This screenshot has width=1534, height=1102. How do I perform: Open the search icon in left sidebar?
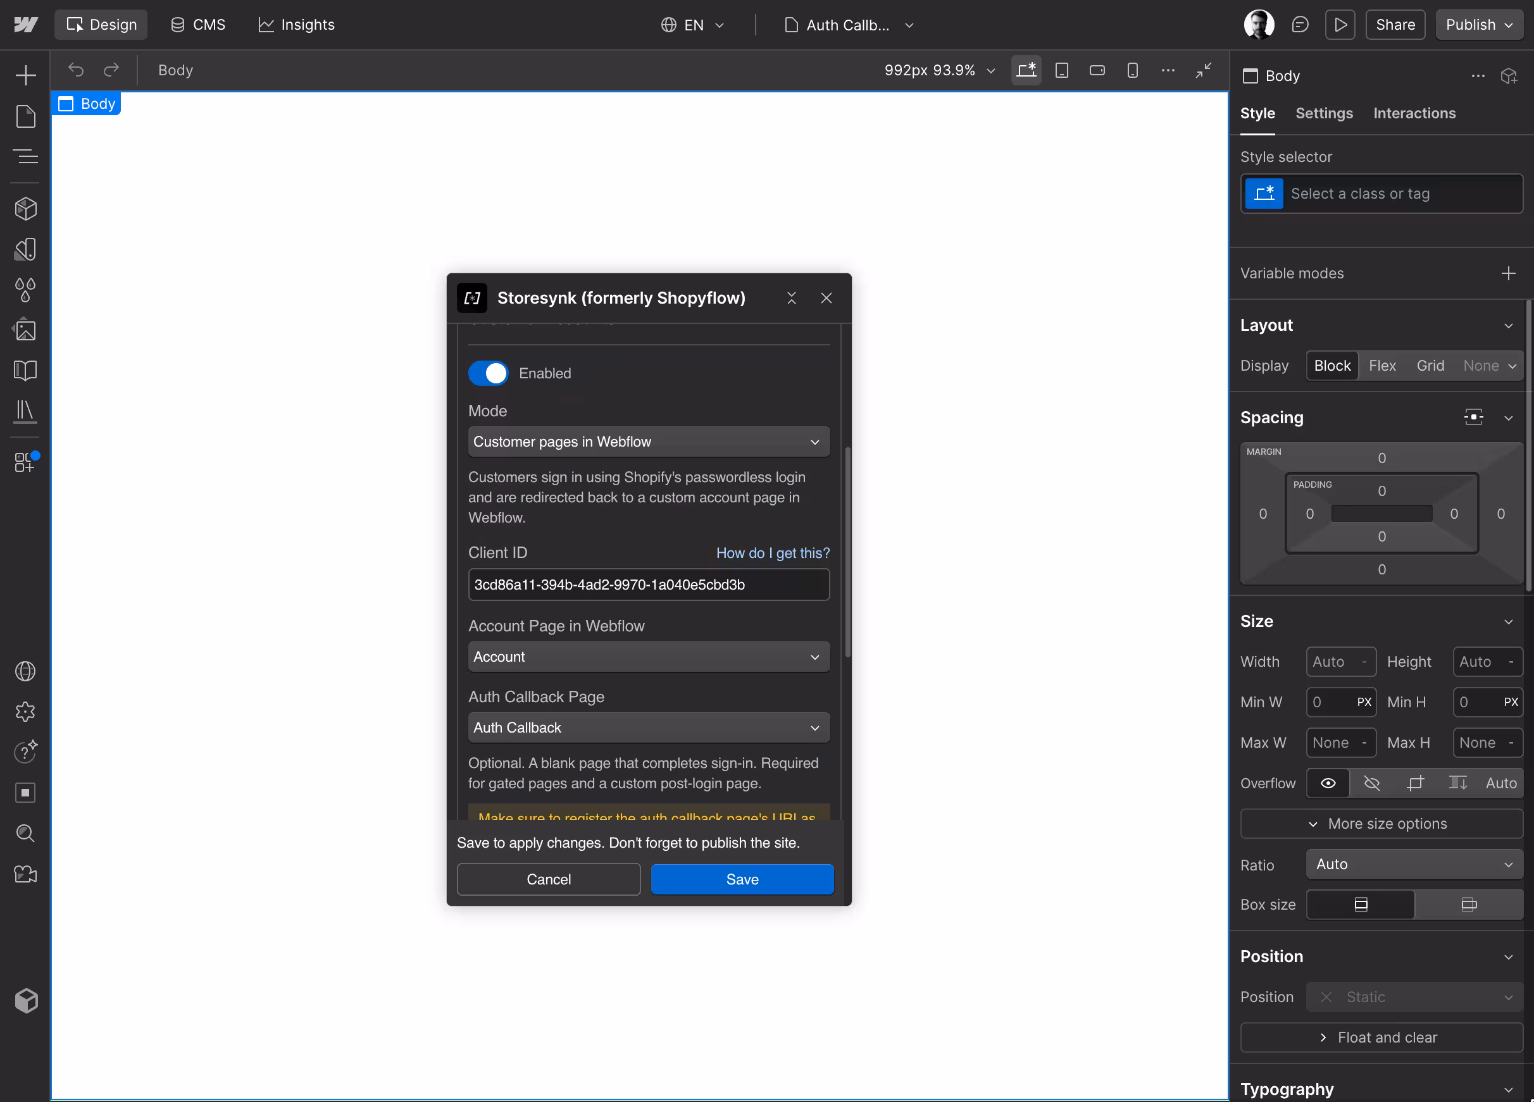[26, 833]
